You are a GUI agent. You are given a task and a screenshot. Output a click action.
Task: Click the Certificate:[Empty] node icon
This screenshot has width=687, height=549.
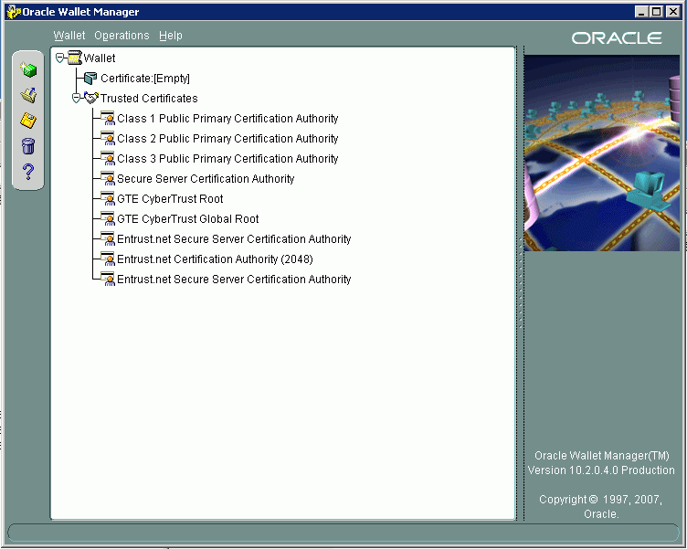click(x=90, y=78)
